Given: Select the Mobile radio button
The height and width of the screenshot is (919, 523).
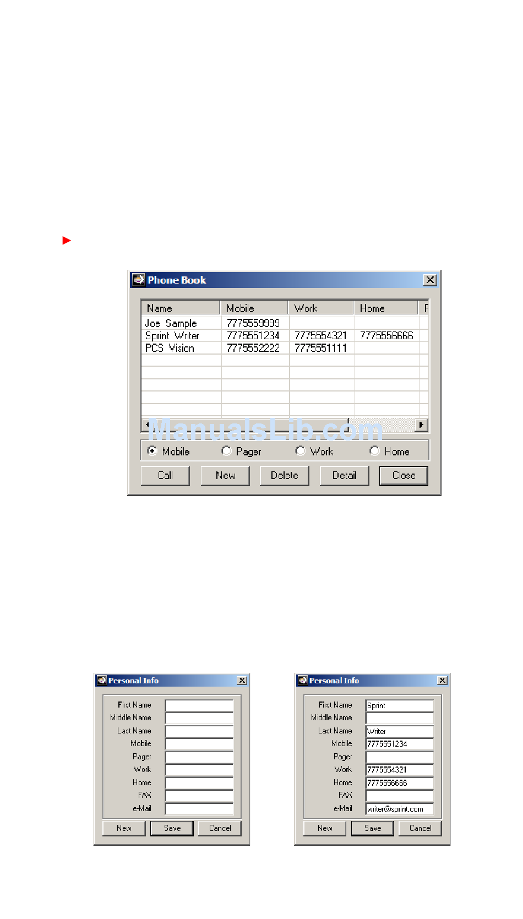Looking at the screenshot, I should point(152,451).
